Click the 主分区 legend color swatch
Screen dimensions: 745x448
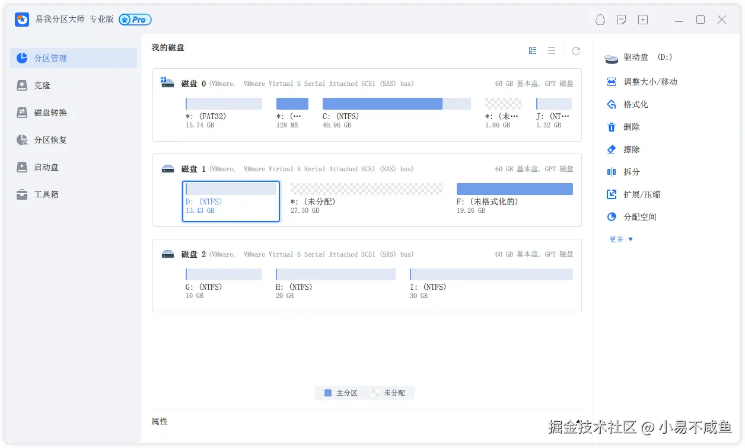(x=328, y=393)
